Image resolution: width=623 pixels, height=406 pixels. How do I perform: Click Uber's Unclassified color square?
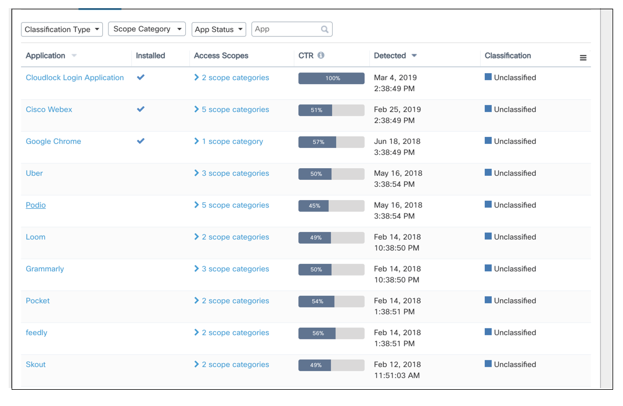click(488, 172)
